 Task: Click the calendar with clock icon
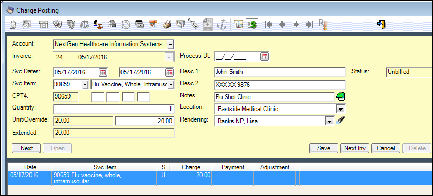(238, 25)
